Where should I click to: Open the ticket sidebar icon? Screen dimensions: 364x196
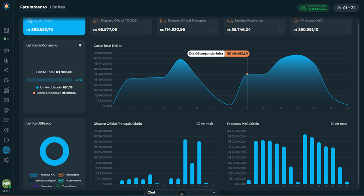tap(6, 80)
